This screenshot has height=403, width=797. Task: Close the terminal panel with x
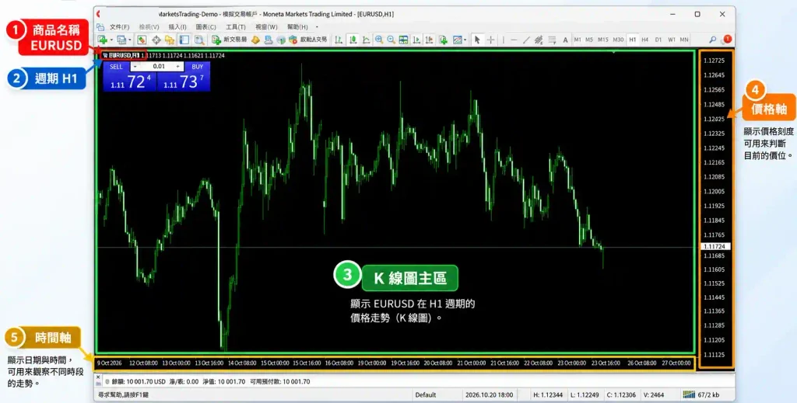pos(98,377)
